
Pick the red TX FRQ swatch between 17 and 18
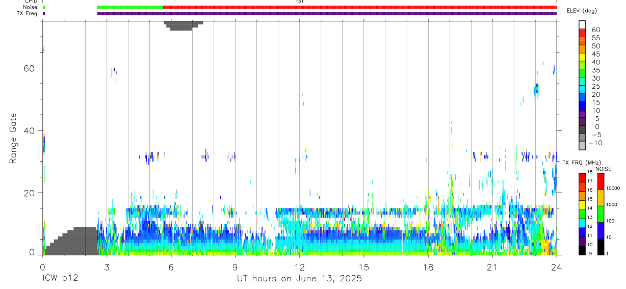(x=582, y=178)
